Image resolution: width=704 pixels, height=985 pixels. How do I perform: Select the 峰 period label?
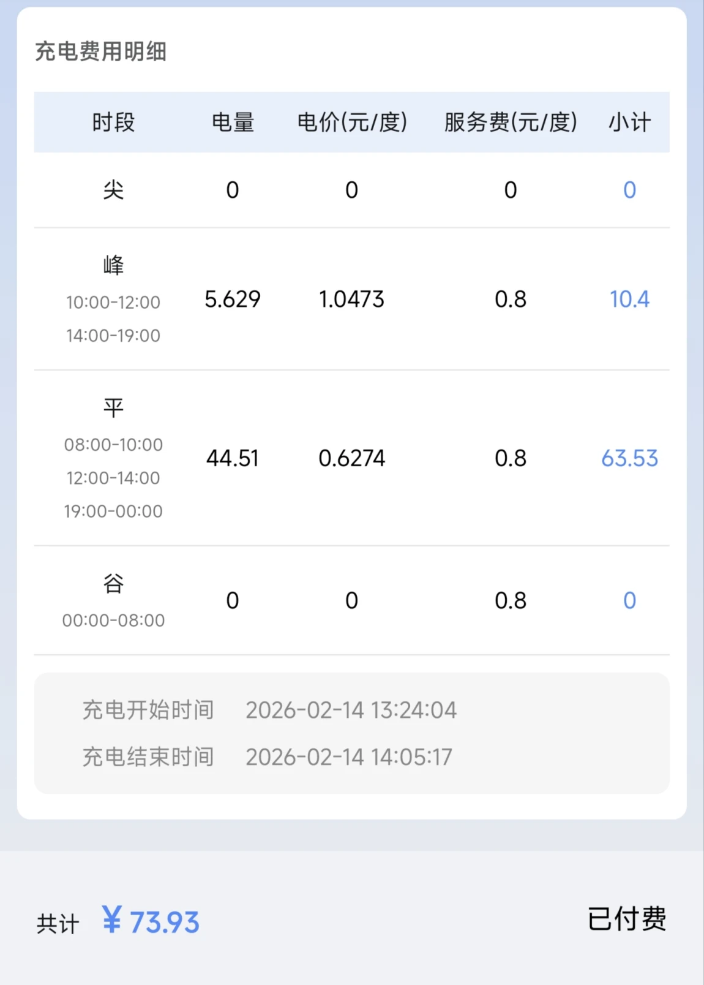113,265
